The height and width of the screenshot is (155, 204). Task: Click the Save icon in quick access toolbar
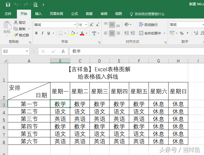(x=8, y=5)
